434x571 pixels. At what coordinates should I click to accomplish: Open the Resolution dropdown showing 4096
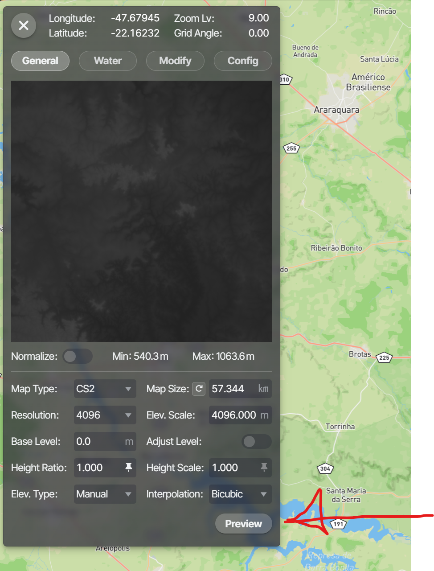click(105, 415)
